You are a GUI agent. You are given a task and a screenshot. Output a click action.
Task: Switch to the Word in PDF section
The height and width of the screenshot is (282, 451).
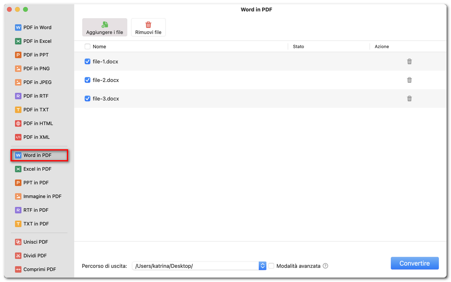(x=37, y=155)
